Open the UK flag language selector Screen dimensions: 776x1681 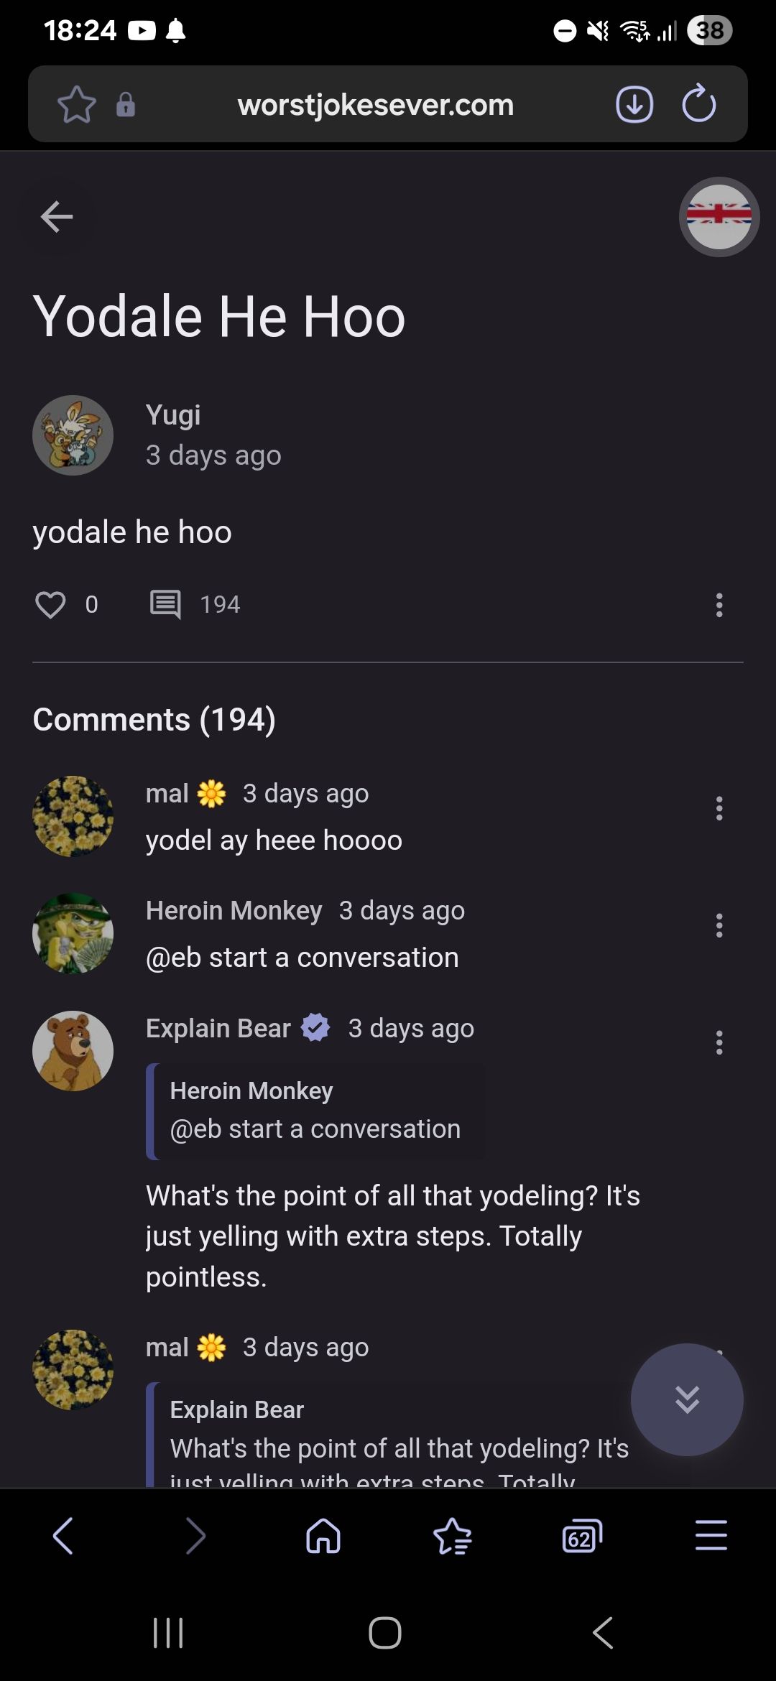coord(719,216)
